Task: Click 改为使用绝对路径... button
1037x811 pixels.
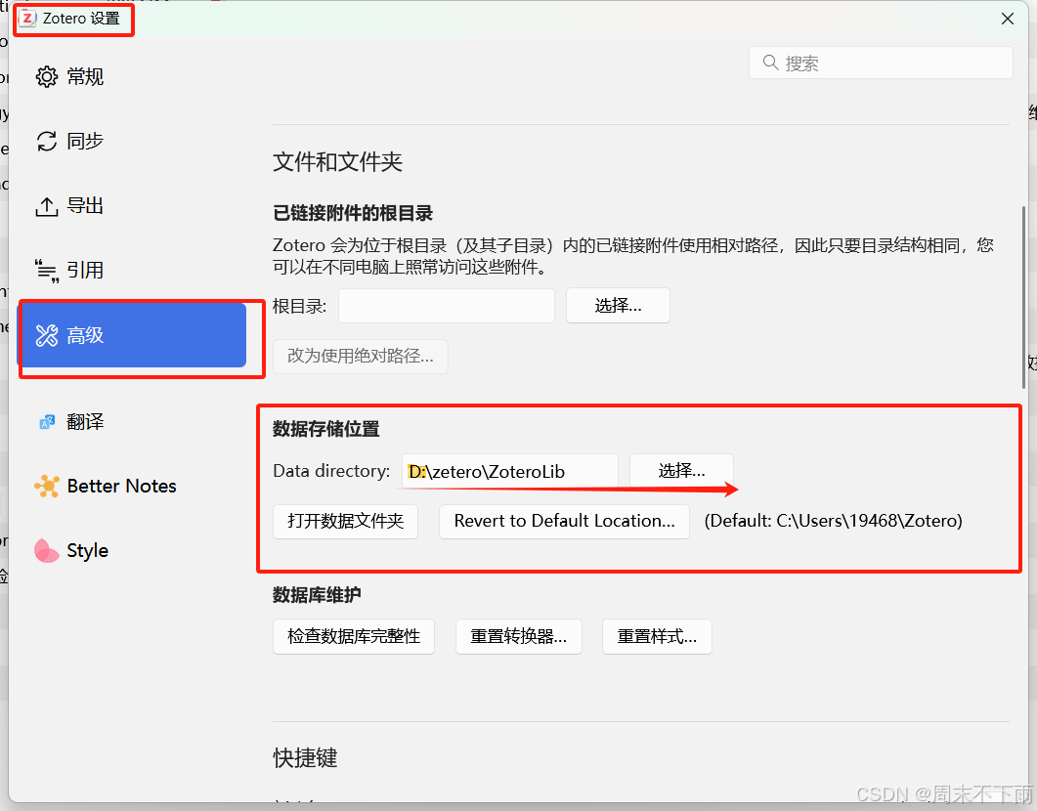Action: 361,357
